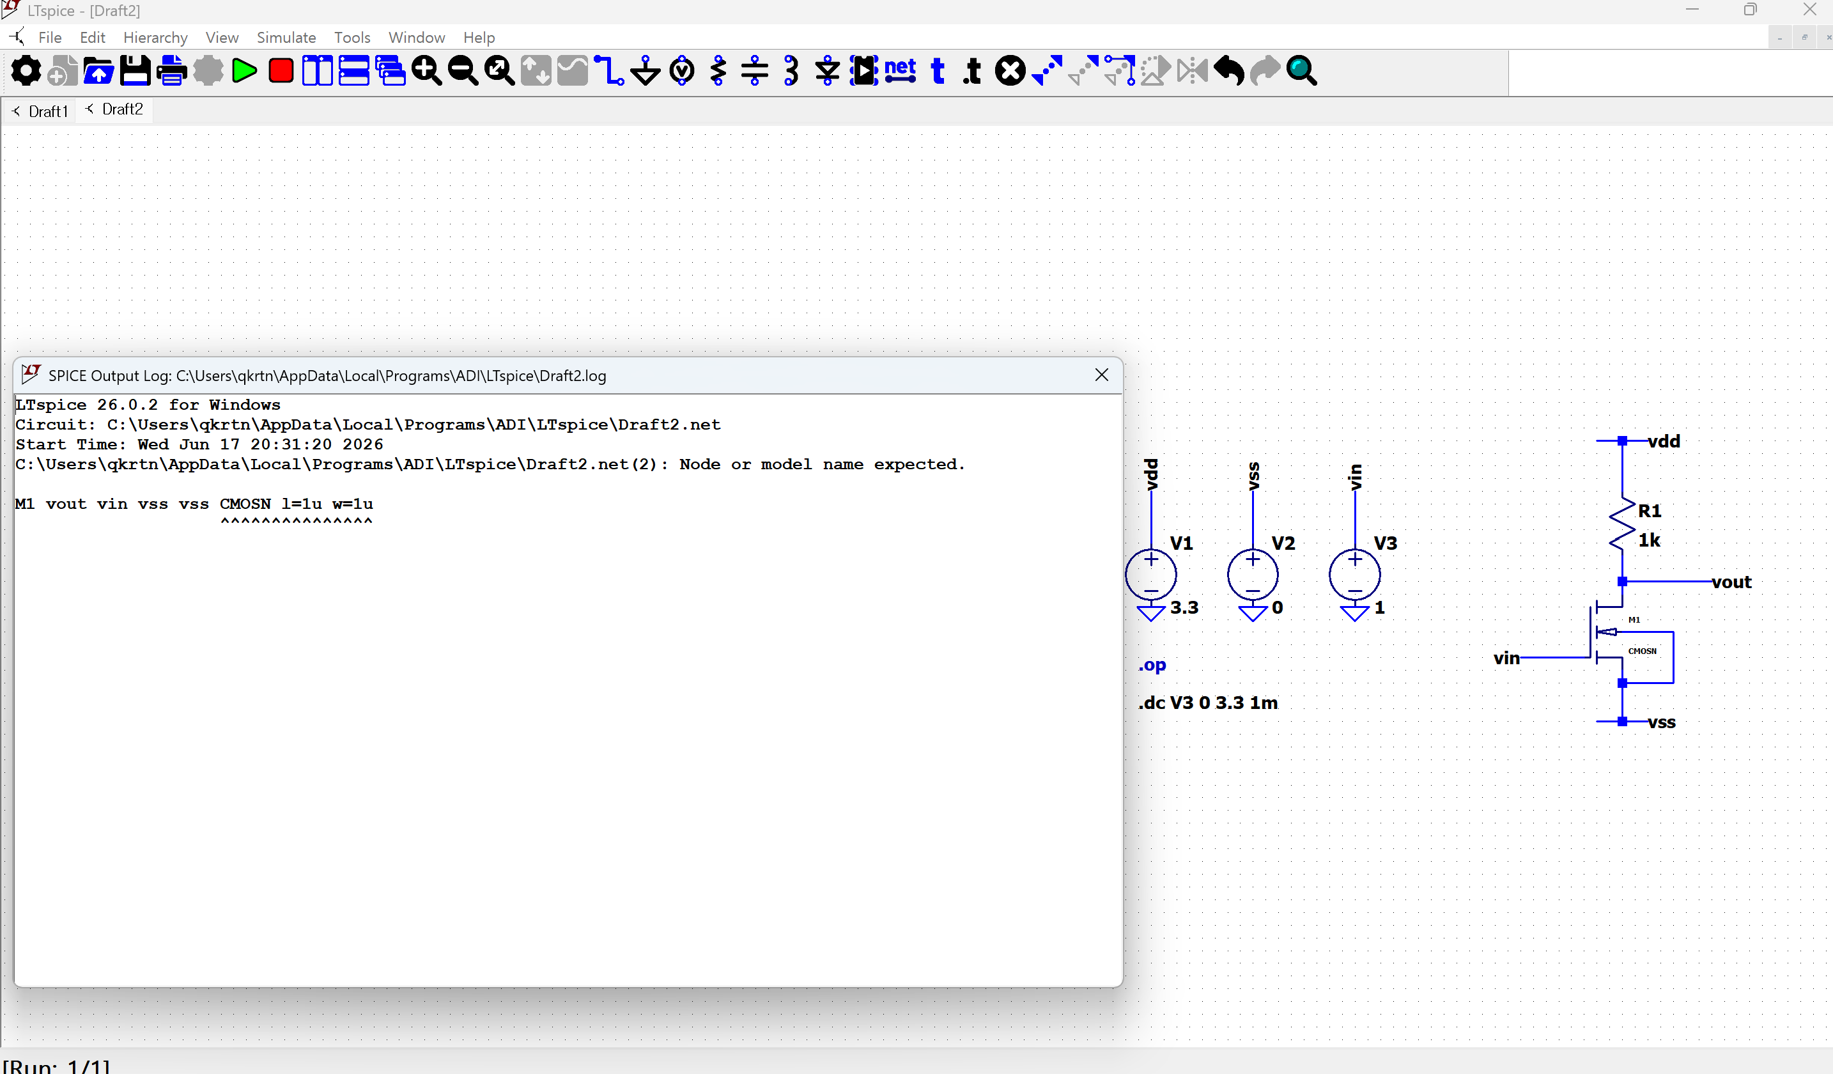The width and height of the screenshot is (1833, 1074).
Task: Open the Help menu
Action: point(479,37)
